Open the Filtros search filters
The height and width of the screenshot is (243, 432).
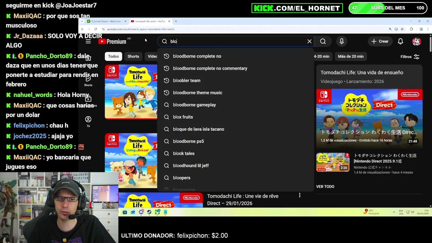pyautogui.click(x=410, y=57)
